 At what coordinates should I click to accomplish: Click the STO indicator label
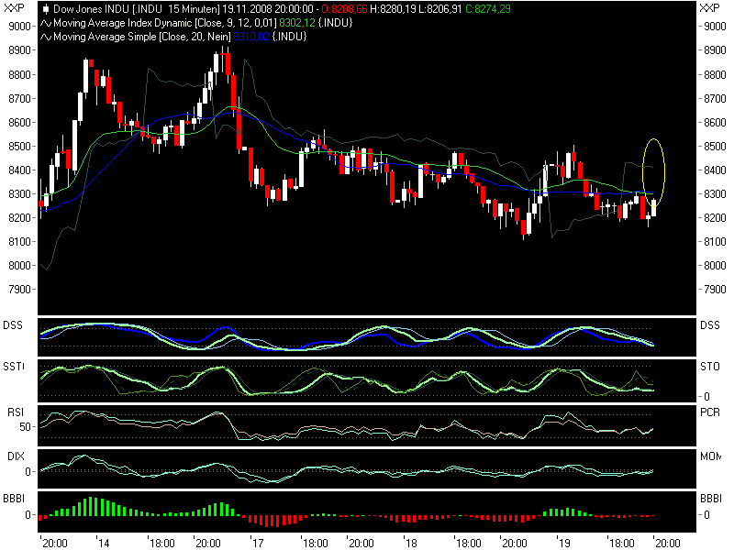click(710, 367)
